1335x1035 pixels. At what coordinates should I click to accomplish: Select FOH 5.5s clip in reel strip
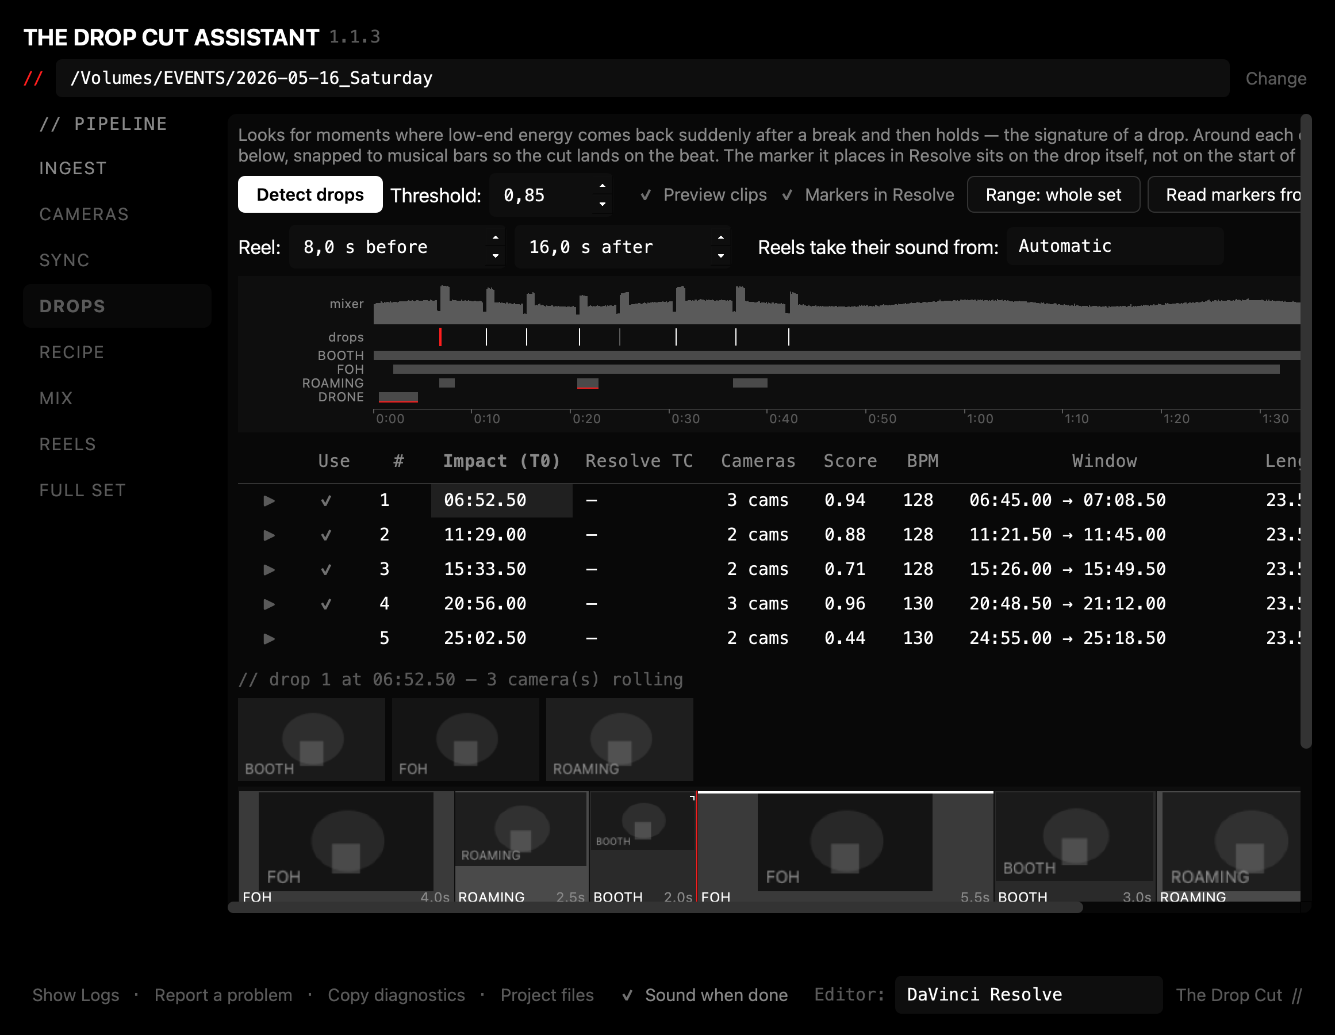845,847
